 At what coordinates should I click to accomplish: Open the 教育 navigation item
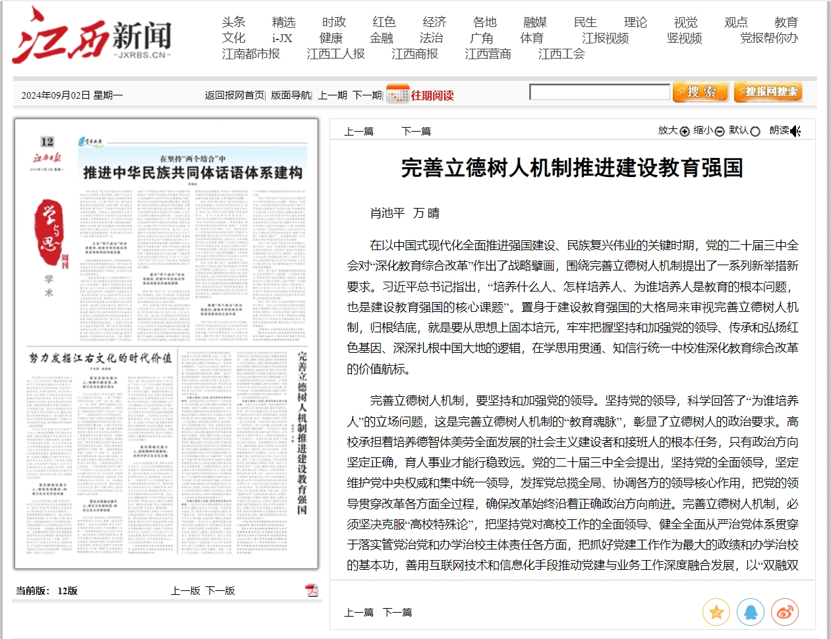[786, 22]
